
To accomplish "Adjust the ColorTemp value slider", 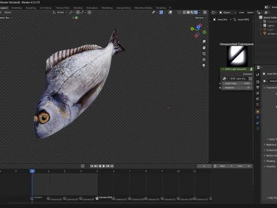I will coord(237,83).
